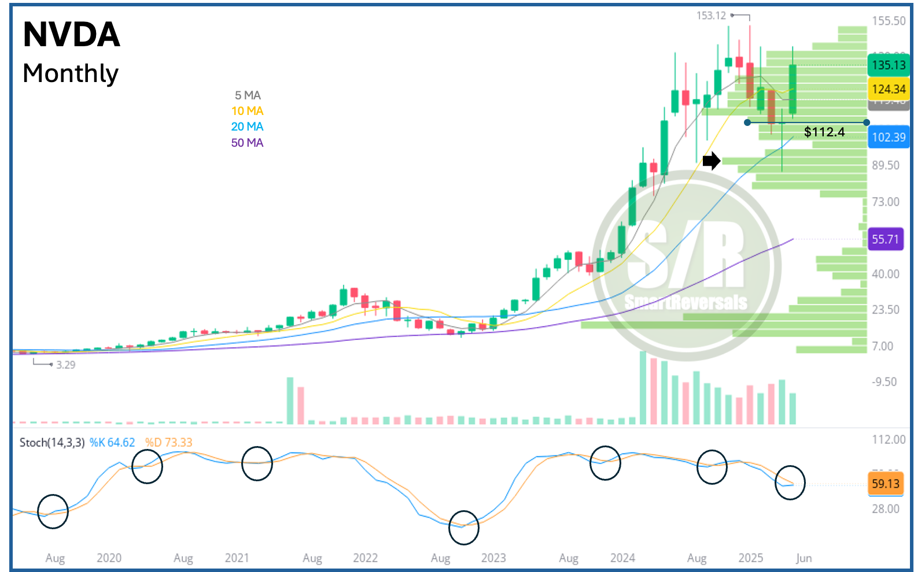Click the tallest green volume bar
This screenshot has width=914, height=572.
[643, 388]
